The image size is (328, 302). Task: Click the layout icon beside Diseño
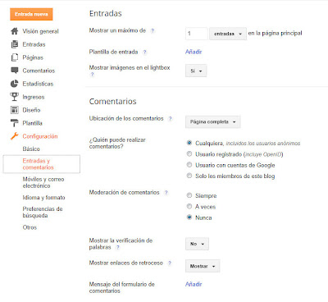coord(15,110)
